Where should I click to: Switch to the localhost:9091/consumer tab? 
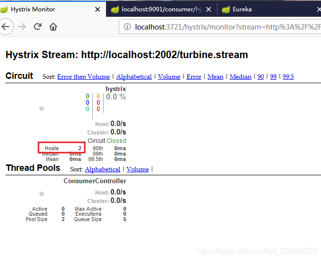[x=162, y=9]
